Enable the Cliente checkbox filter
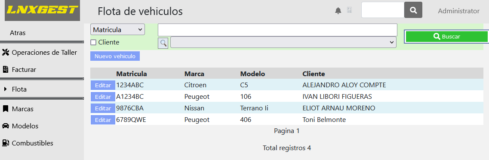This screenshot has height=160, width=489. [x=93, y=42]
